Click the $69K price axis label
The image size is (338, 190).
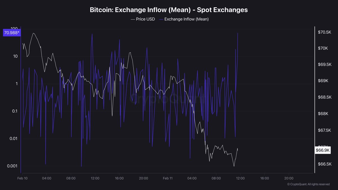pos(323,81)
